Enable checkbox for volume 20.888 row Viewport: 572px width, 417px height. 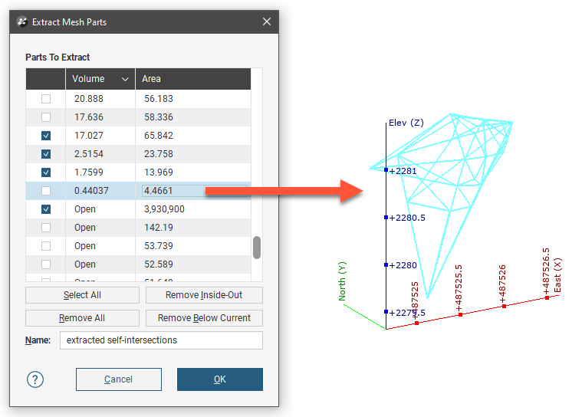click(46, 99)
